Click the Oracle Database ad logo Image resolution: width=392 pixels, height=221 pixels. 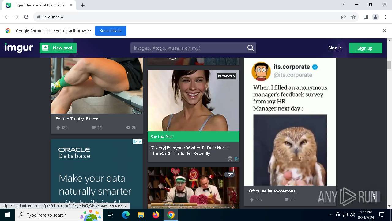click(x=74, y=153)
